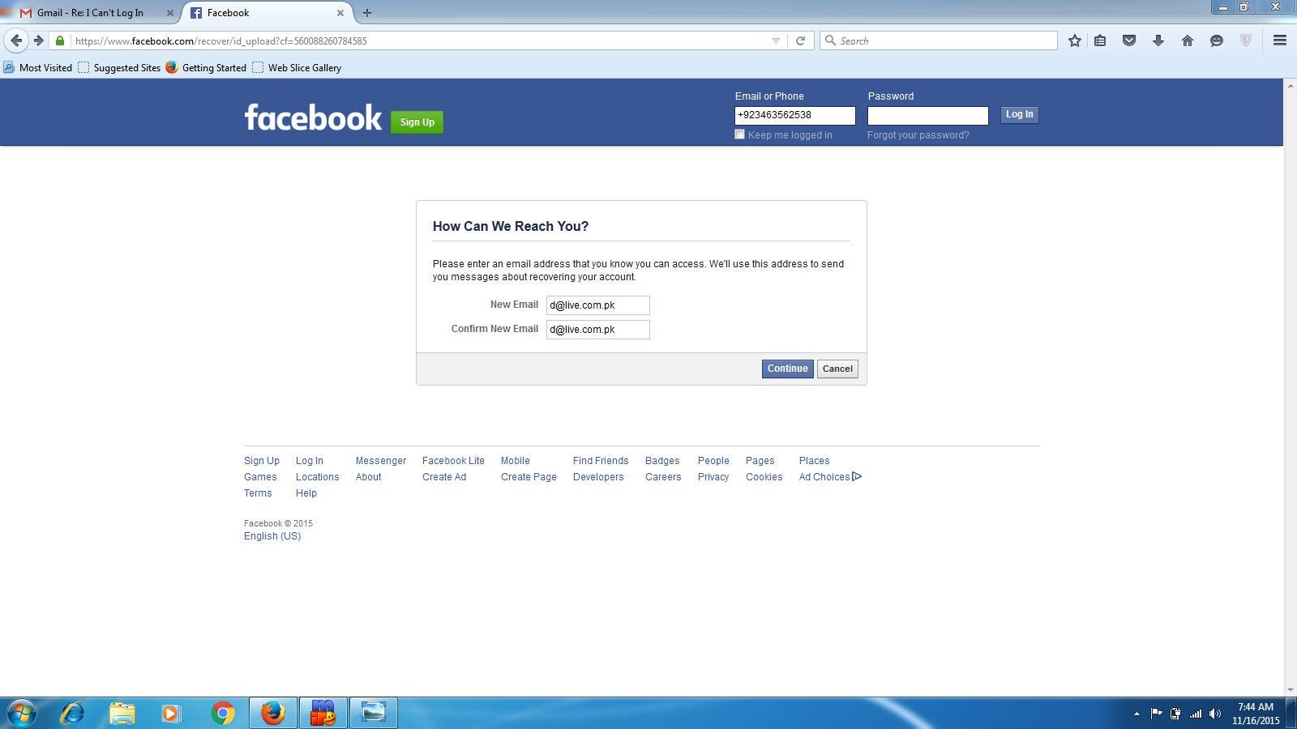The height and width of the screenshot is (729, 1297).
Task: Go to the Firefox home page icon
Action: pos(1188,40)
